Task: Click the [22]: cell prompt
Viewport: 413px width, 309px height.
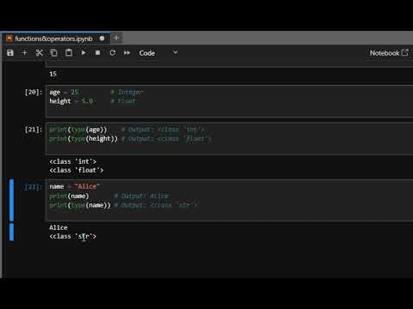Action: (x=34, y=187)
